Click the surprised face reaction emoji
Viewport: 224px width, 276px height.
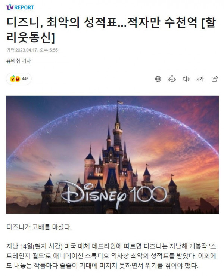12,79
